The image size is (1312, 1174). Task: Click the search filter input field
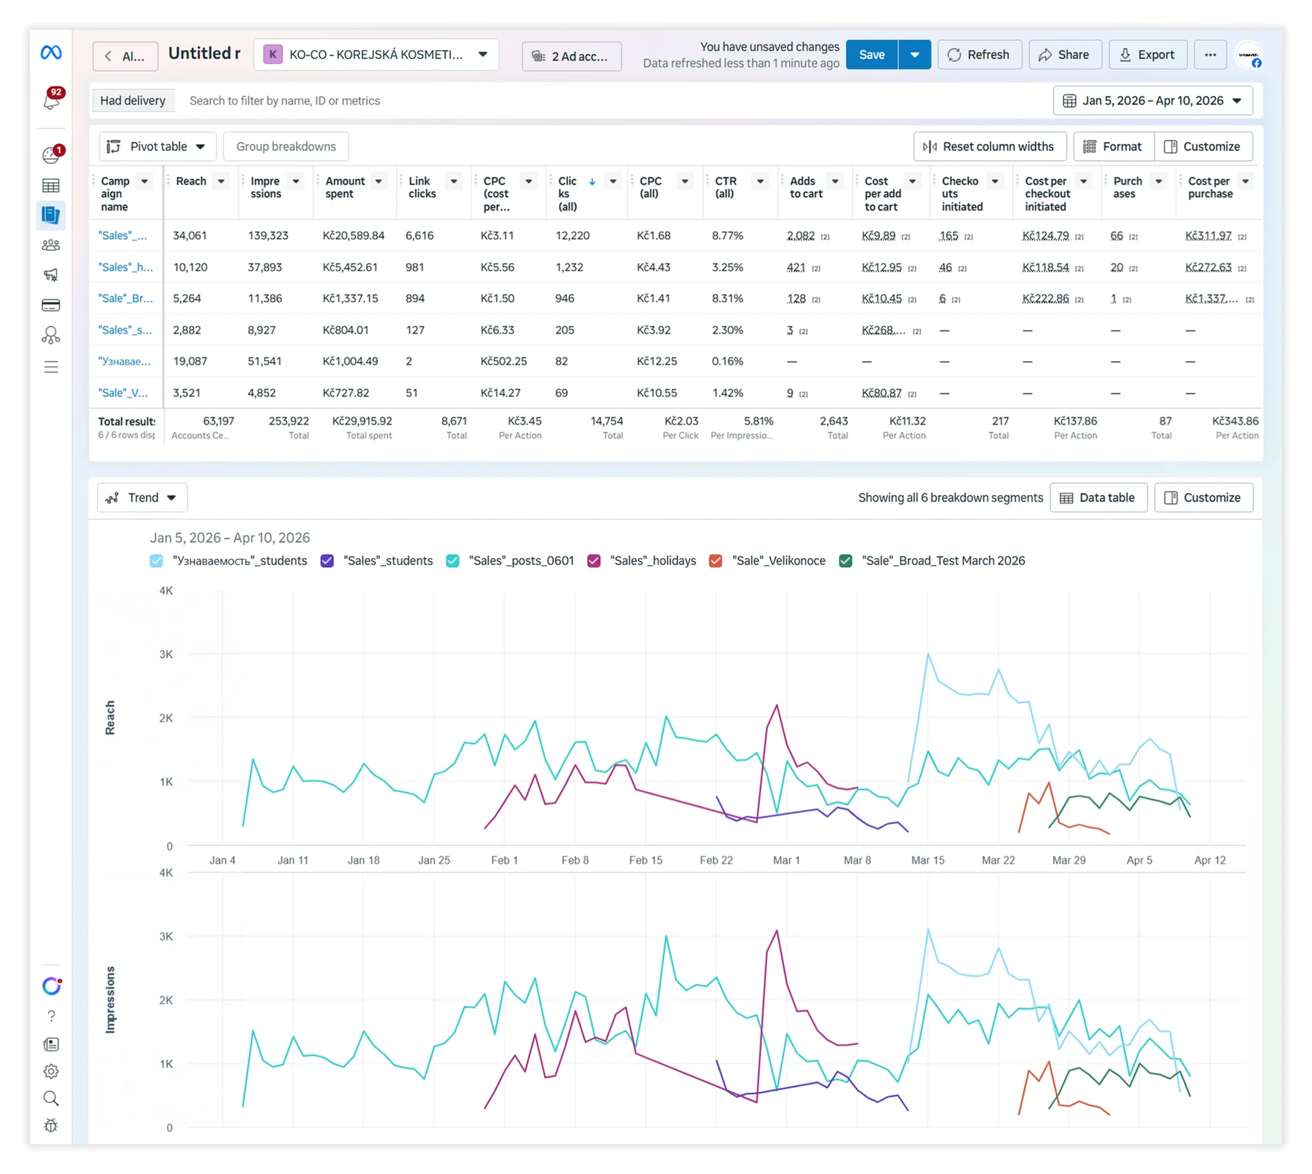[615, 100]
